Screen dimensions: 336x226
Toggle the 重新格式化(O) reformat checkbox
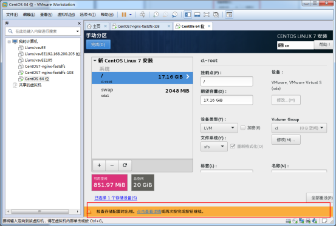point(233,146)
